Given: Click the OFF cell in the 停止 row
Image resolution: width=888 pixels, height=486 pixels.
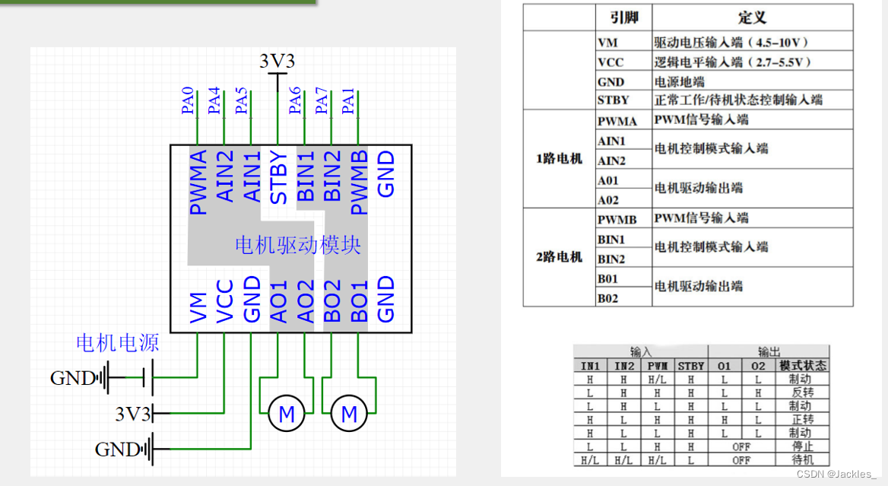Looking at the screenshot, I should click(741, 447).
